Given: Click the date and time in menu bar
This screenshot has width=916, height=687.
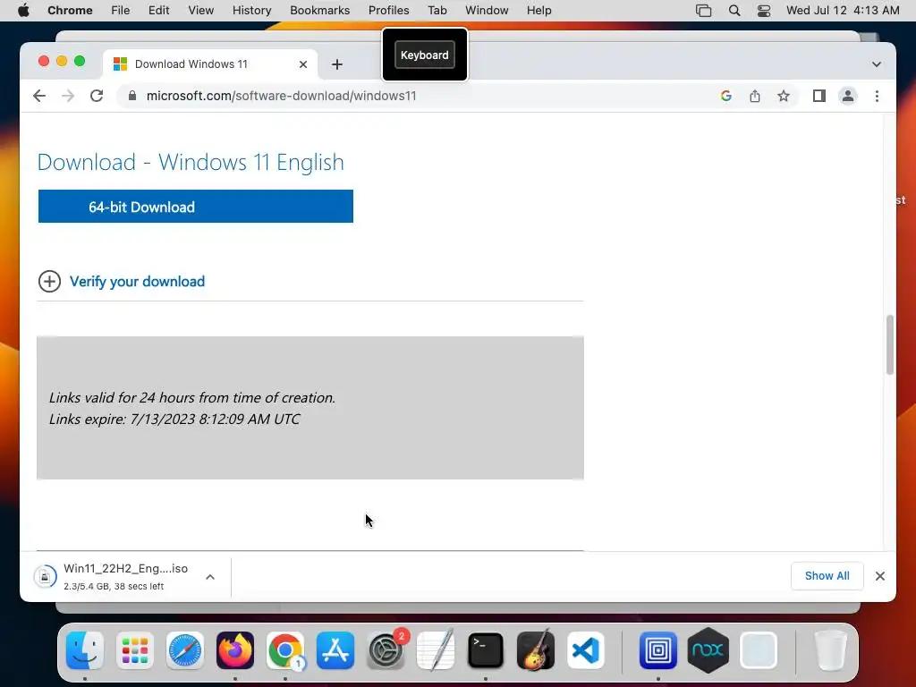Looking at the screenshot, I should (x=843, y=11).
